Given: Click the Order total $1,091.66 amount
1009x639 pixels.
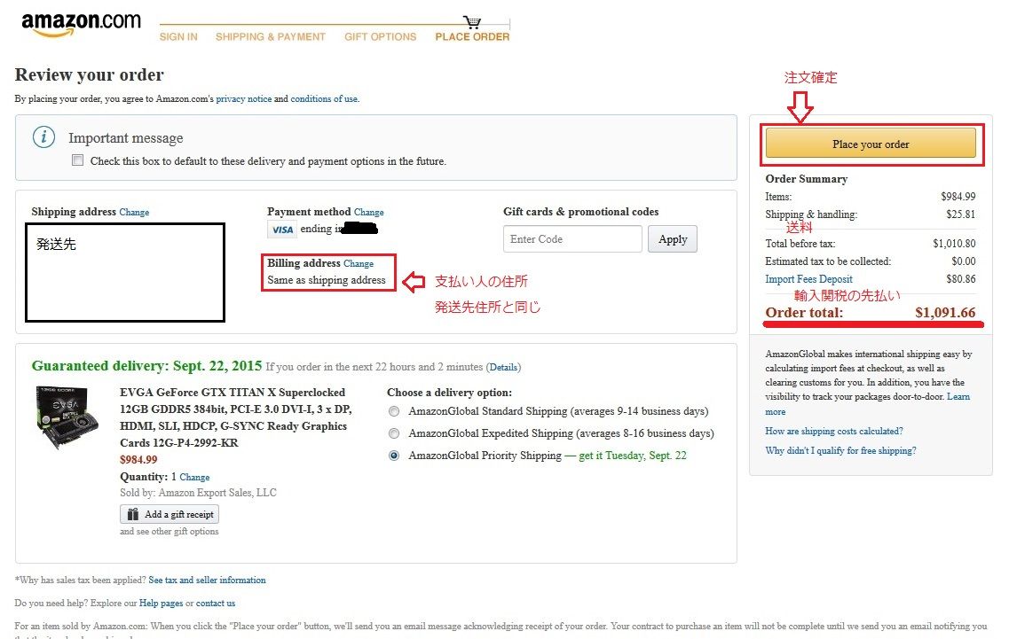Looking at the screenshot, I should [945, 313].
